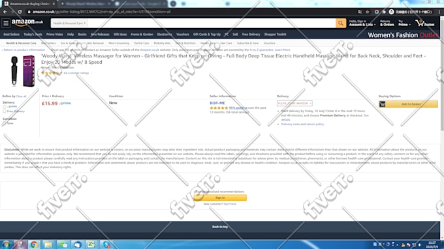Tick the New condition filter checkbox

point(5,123)
